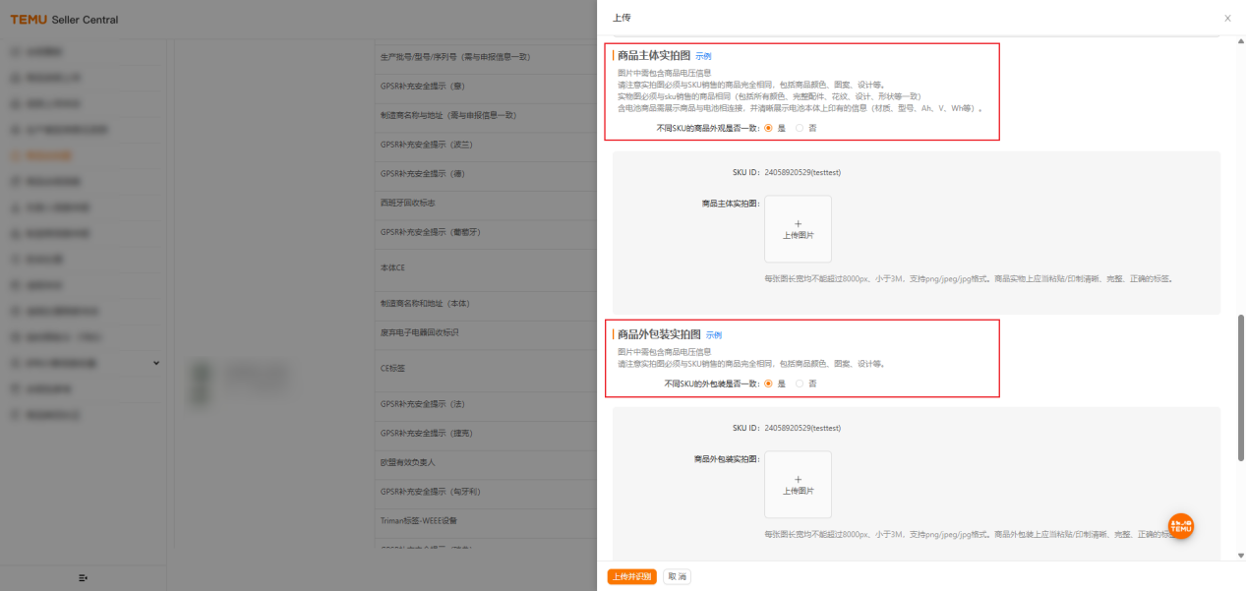The image size is (1246, 591).
Task: Close the 上传 upload panel
Action: (x=1226, y=18)
